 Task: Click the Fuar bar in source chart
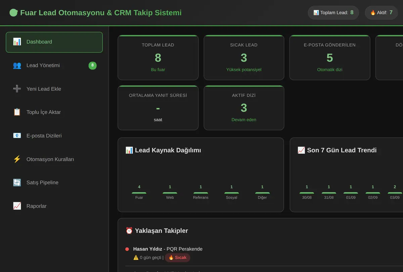point(139,193)
